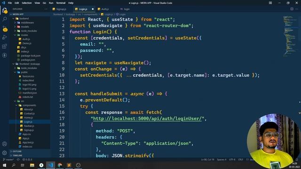Open the Extensions view
Image resolution: width=301 pixels, height=169 pixels.
click(5, 46)
